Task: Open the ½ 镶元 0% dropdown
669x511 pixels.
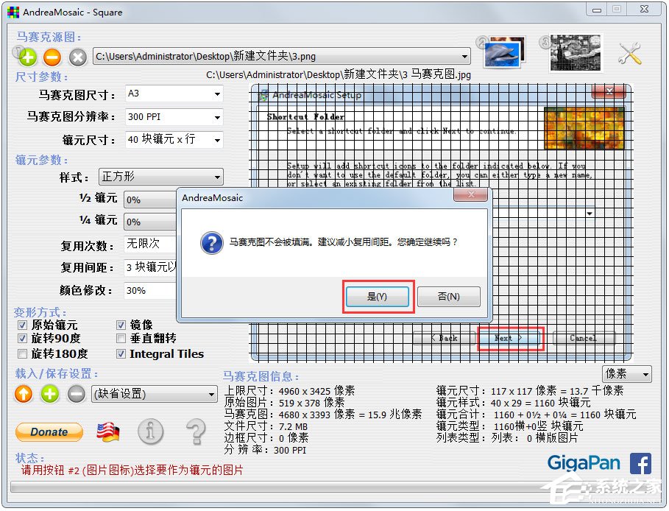Action: coord(151,200)
